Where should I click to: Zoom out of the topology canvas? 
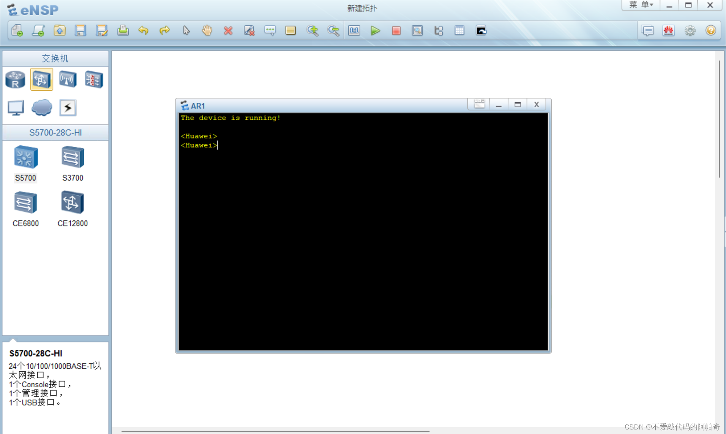coord(333,30)
